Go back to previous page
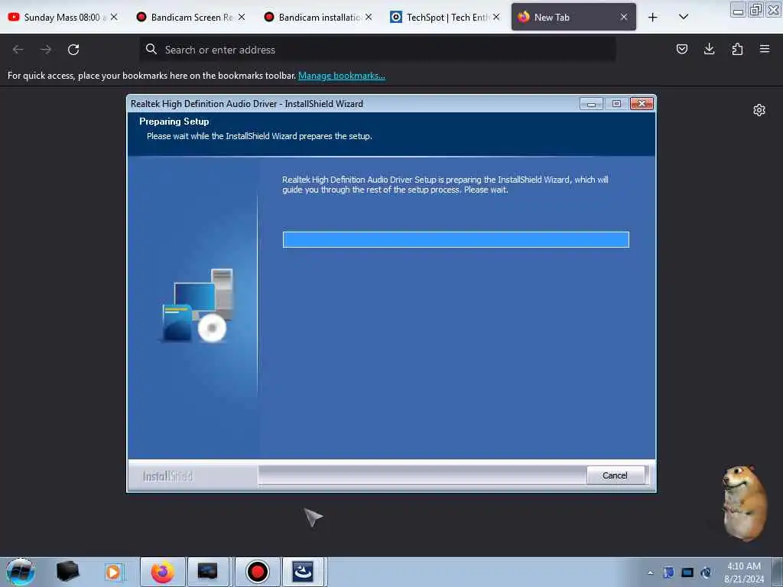783x587 pixels. [18, 50]
